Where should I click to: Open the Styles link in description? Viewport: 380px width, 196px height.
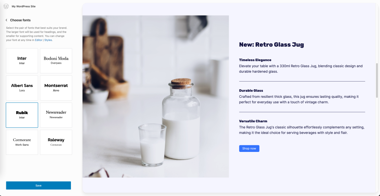click(48, 40)
